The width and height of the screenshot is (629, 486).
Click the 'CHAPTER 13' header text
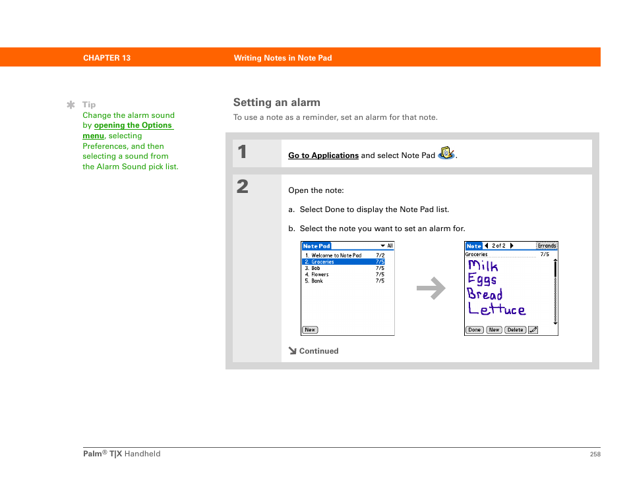107,58
